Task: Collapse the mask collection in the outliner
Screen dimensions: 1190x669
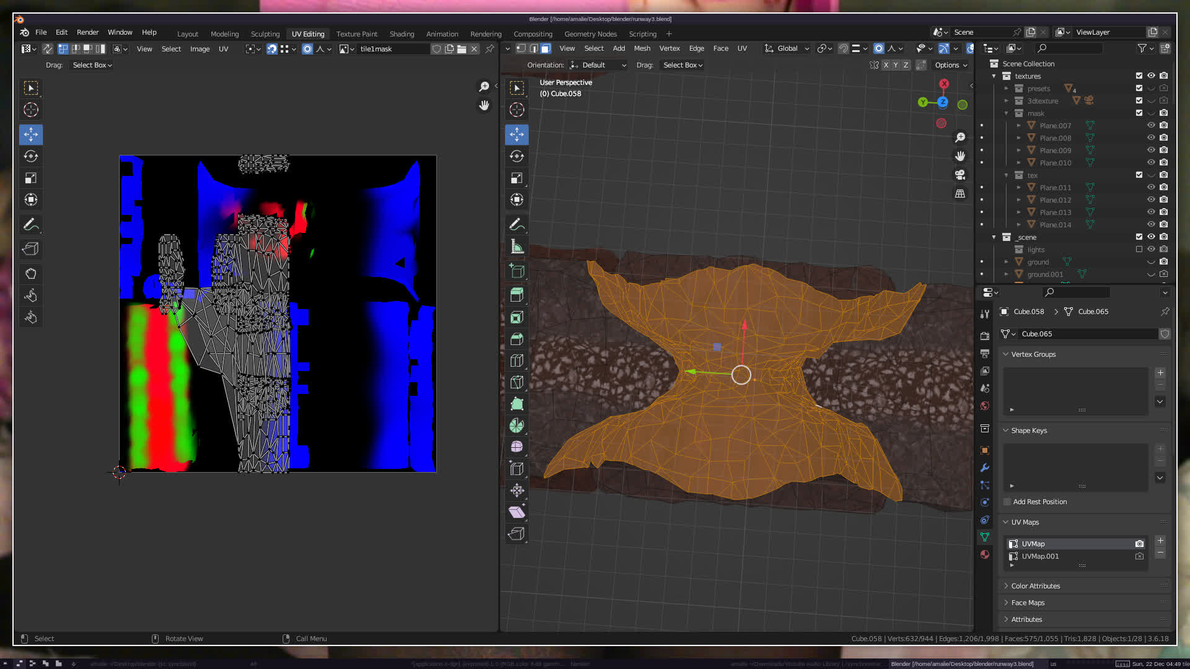Action: (x=1006, y=113)
